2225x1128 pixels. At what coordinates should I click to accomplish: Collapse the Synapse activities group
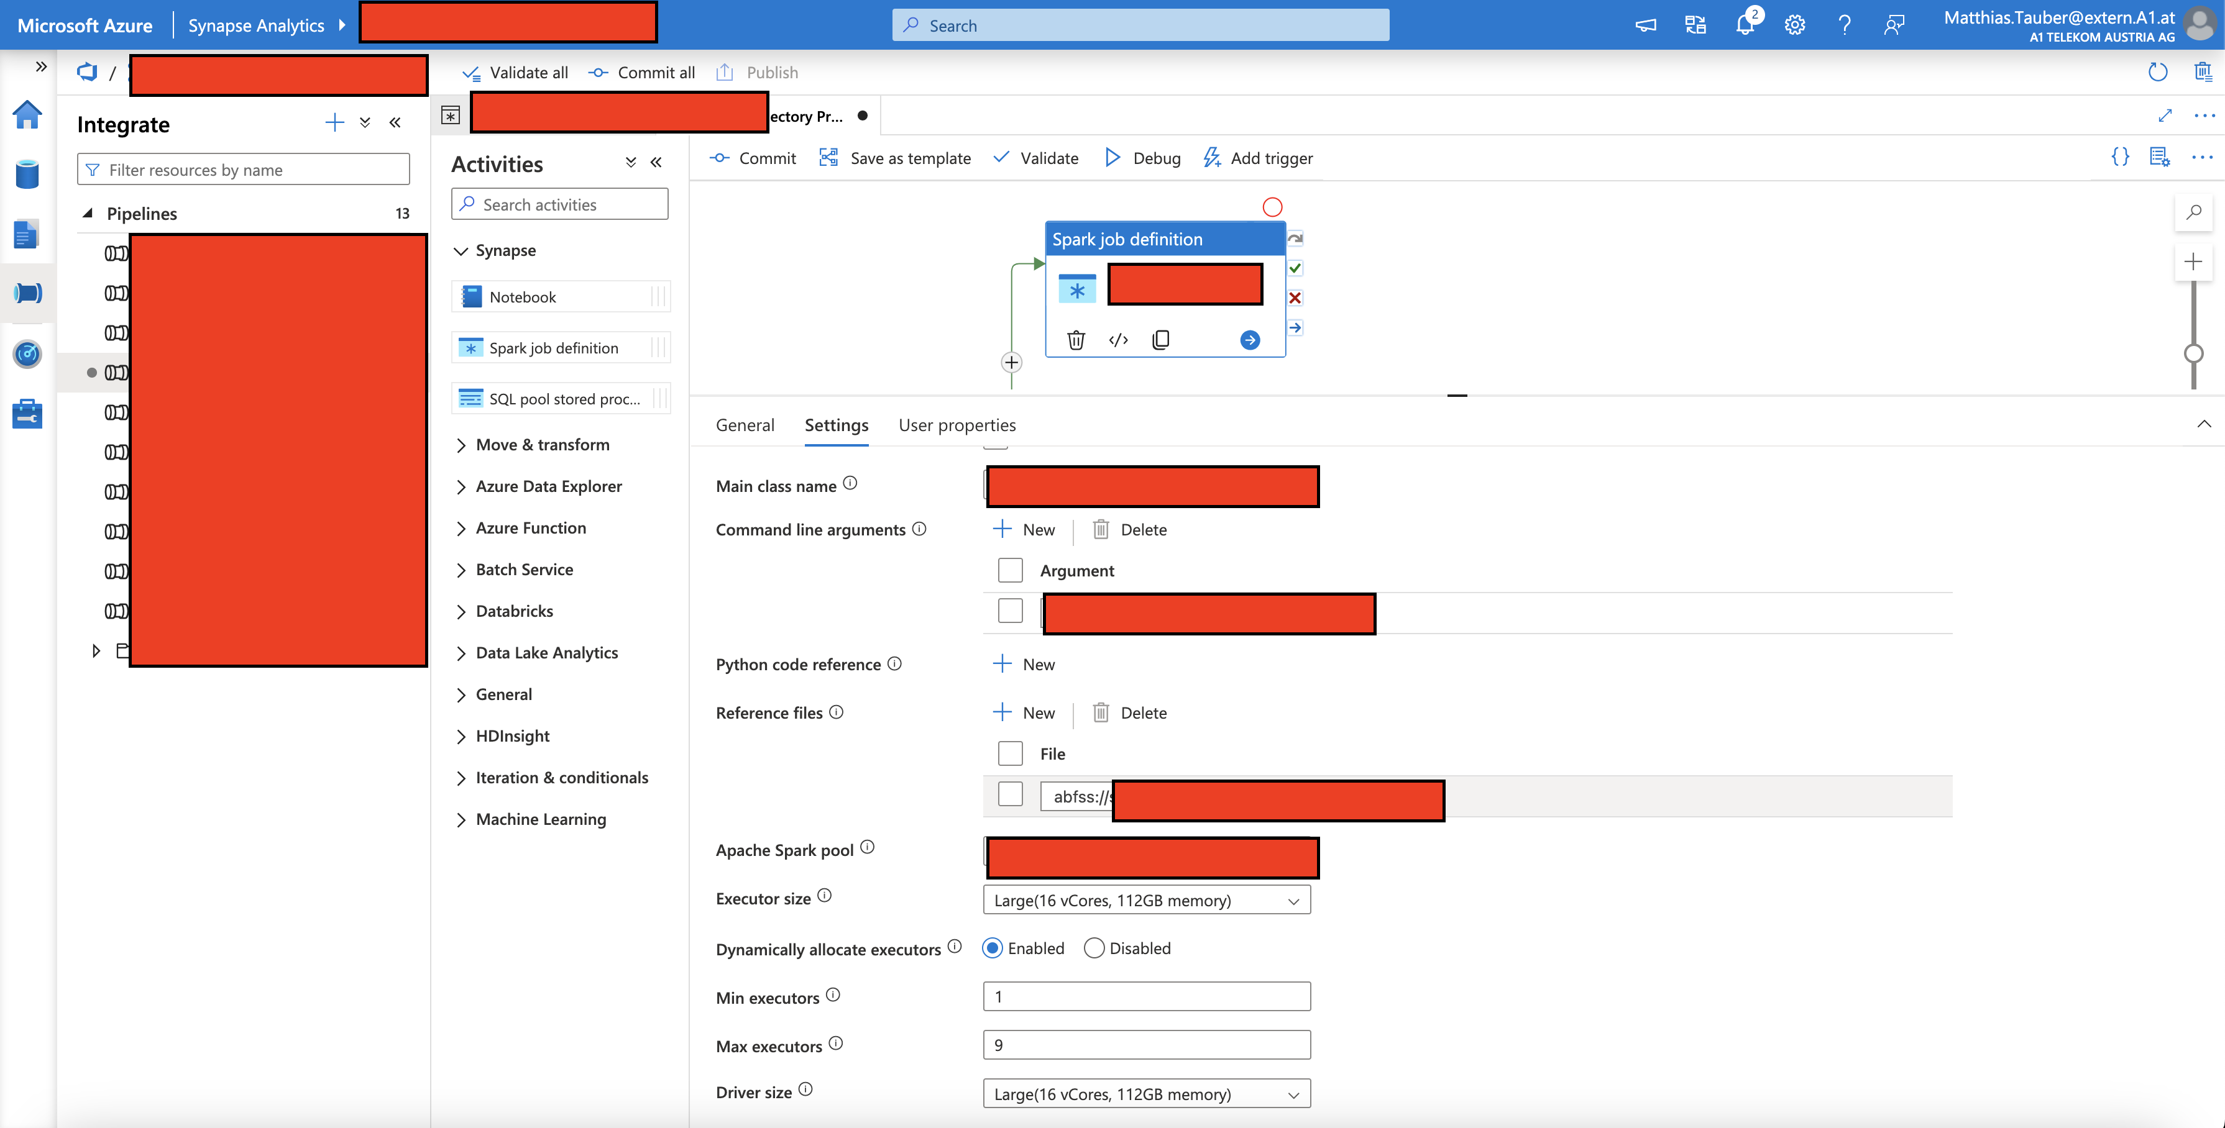(x=461, y=251)
